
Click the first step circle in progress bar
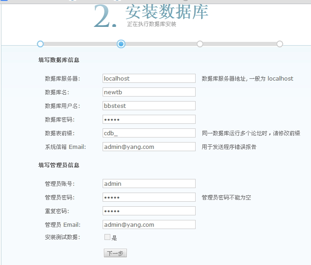point(40,44)
